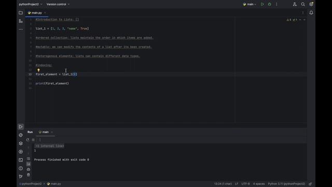The image size is (332, 187).
Task: Toggle soft-wrap in Run console
Action: click(29, 158)
